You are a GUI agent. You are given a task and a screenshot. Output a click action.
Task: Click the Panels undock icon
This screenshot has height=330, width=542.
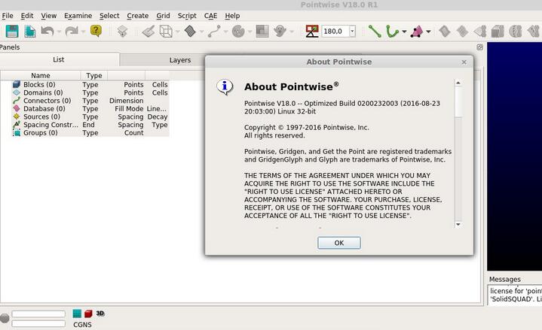tap(479, 47)
